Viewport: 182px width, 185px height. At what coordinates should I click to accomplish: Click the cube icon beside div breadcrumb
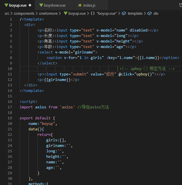tap(149, 13)
